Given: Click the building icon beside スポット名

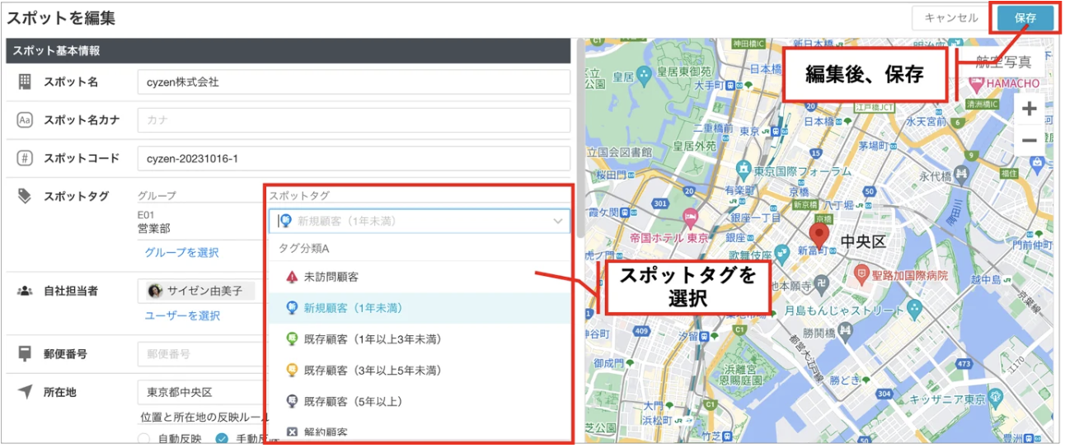Looking at the screenshot, I should coord(25,82).
